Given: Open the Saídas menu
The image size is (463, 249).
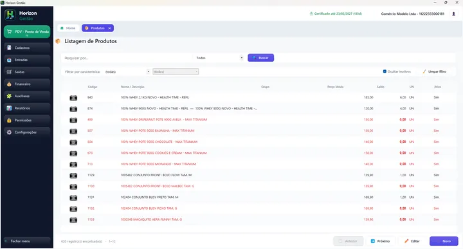Looking at the screenshot, I should click(27, 72).
